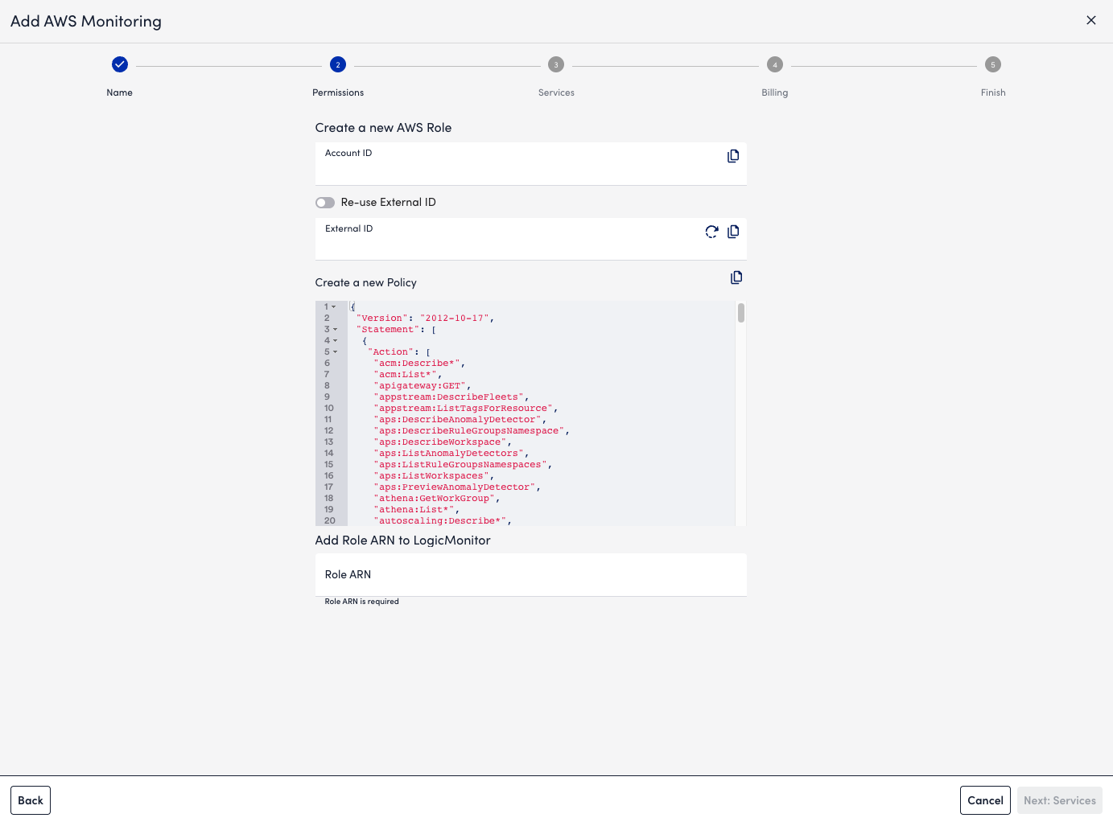Jump to the Finish step
This screenshot has width=1113, height=822.
(x=993, y=64)
